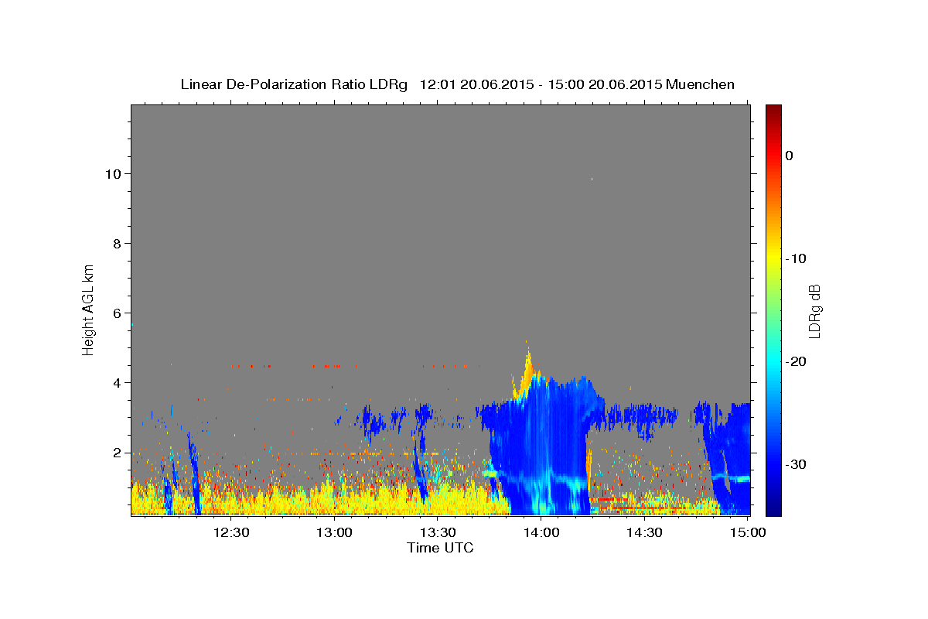Click the plot title 'Linear De-Polarization Ratio LDRg'
Viewport: 928px width, 619px height.
294,84
